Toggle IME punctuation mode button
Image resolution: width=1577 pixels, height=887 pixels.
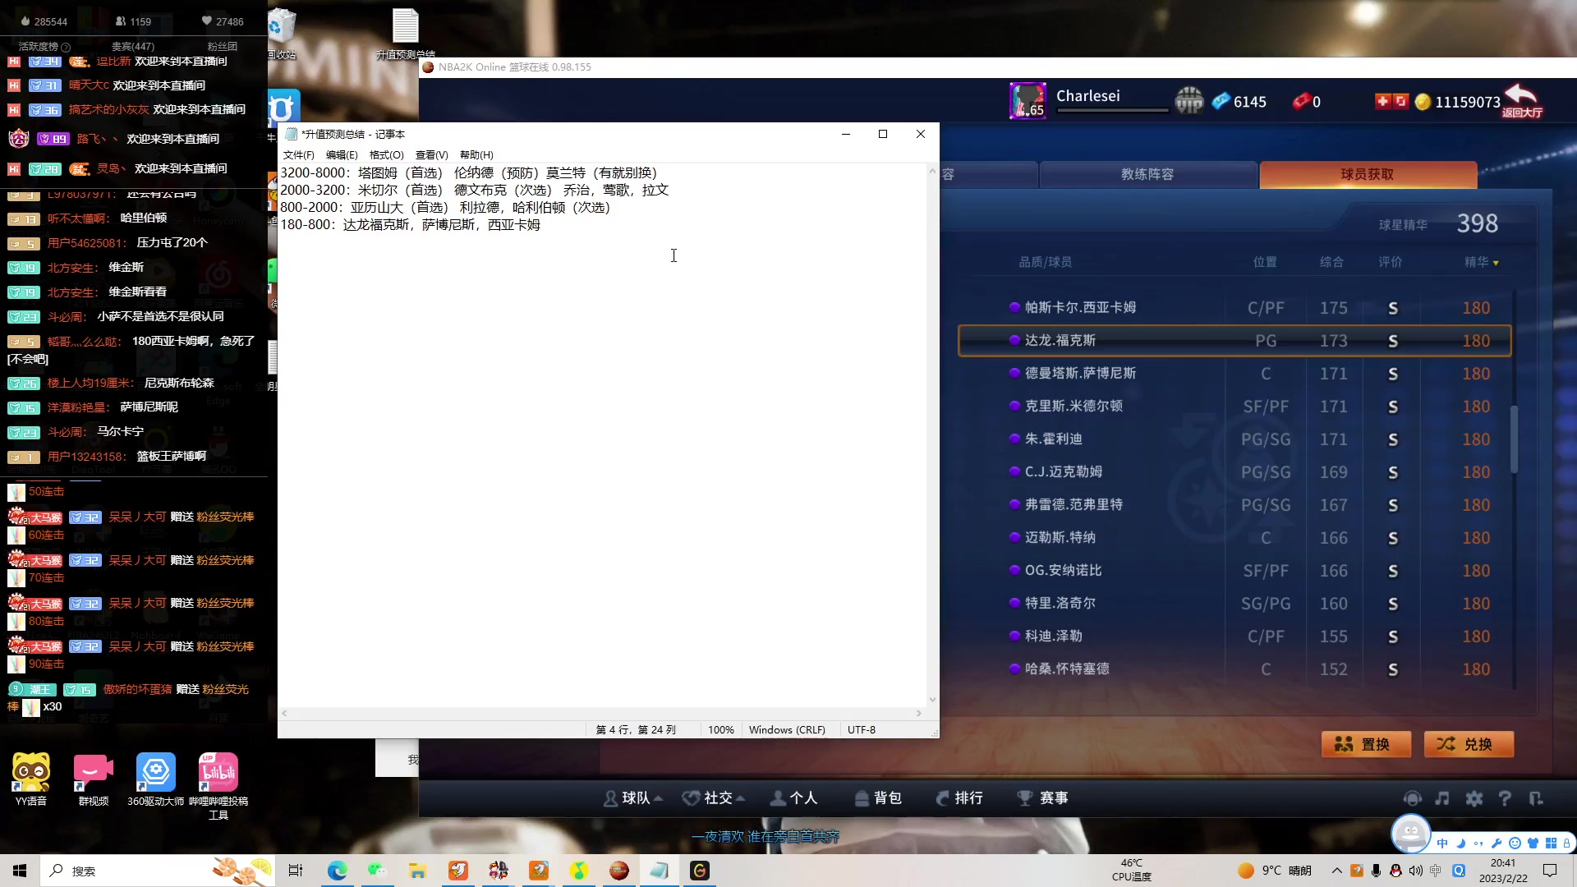point(1478,843)
